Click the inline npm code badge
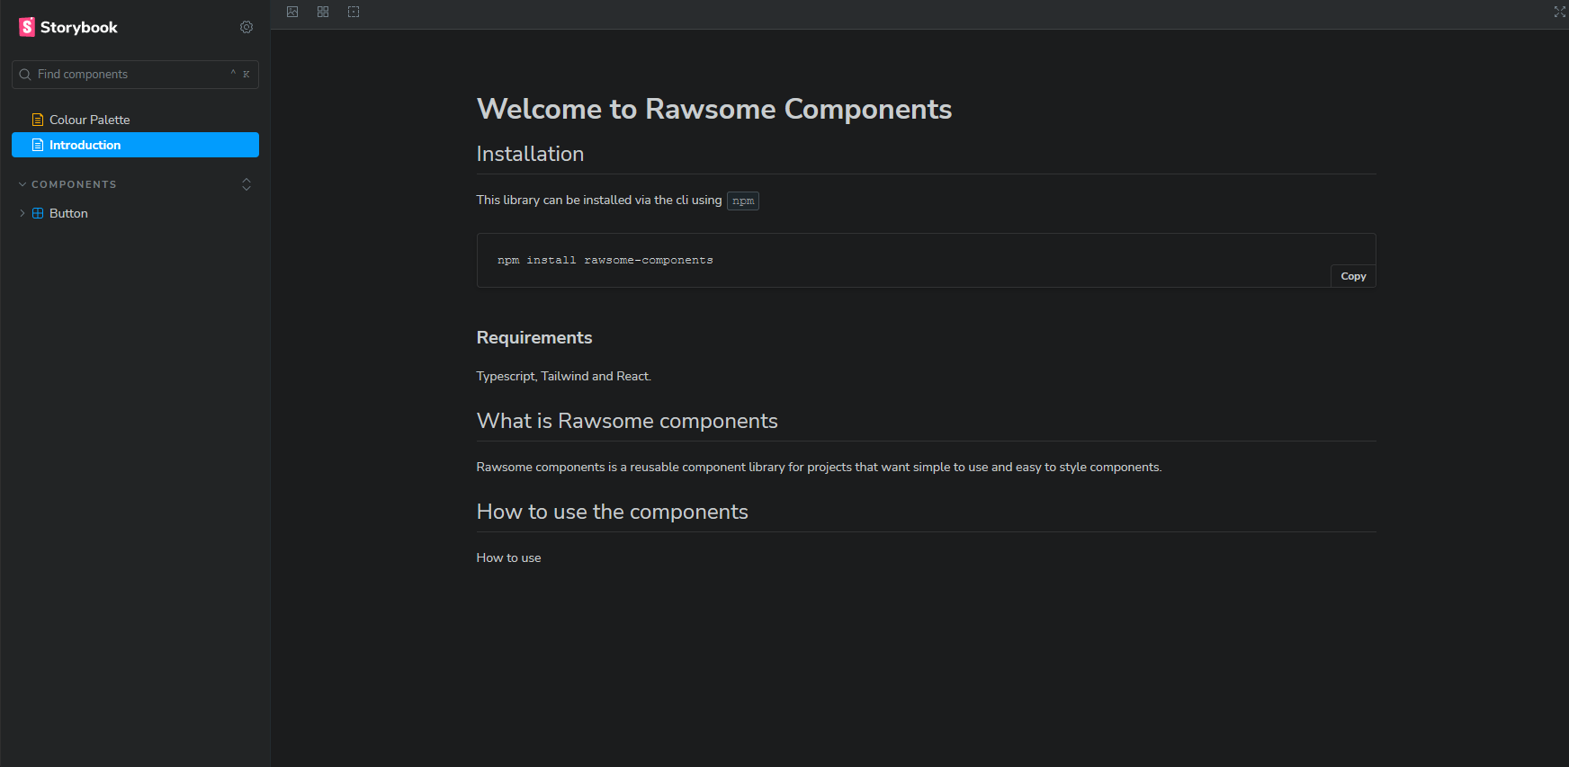Viewport: 1569px width, 767px height. pyautogui.click(x=743, y=201)
